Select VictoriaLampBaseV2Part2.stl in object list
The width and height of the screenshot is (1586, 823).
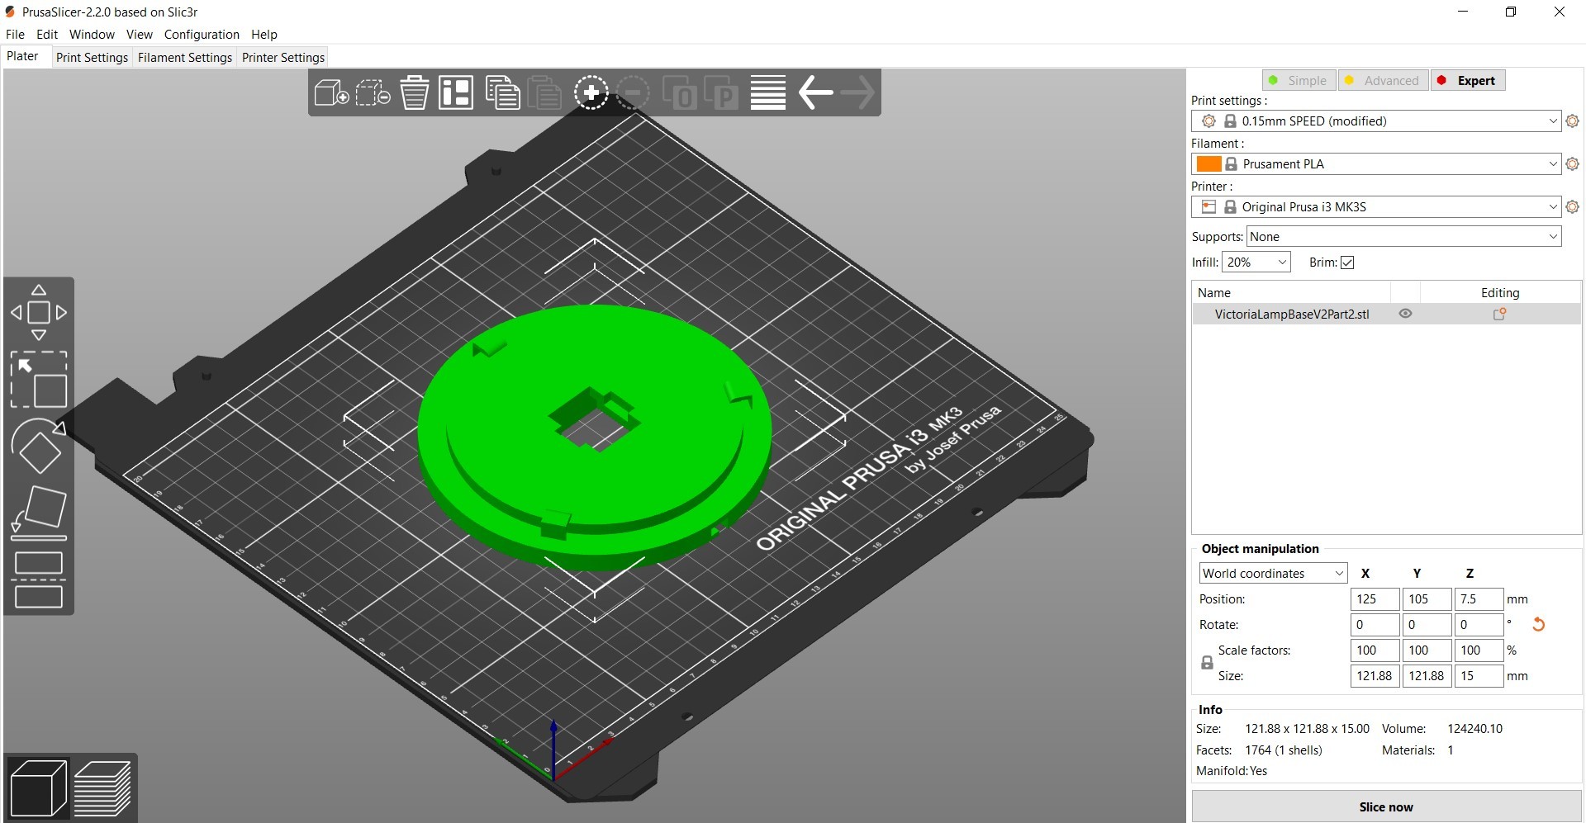coord(1292,314)
